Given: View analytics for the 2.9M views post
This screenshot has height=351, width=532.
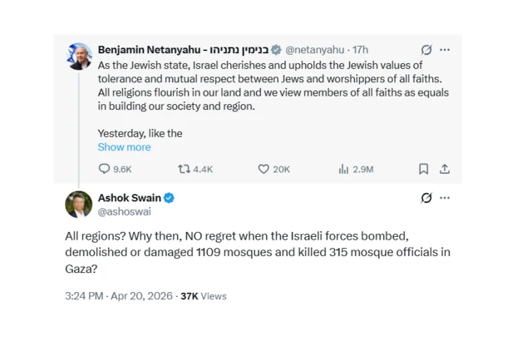Looking at the screenshot, I should (343, 169).
